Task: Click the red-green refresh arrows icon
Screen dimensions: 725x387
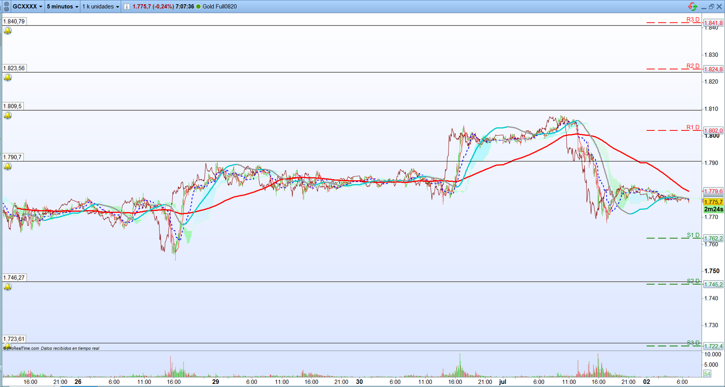Action: point(692,7)
